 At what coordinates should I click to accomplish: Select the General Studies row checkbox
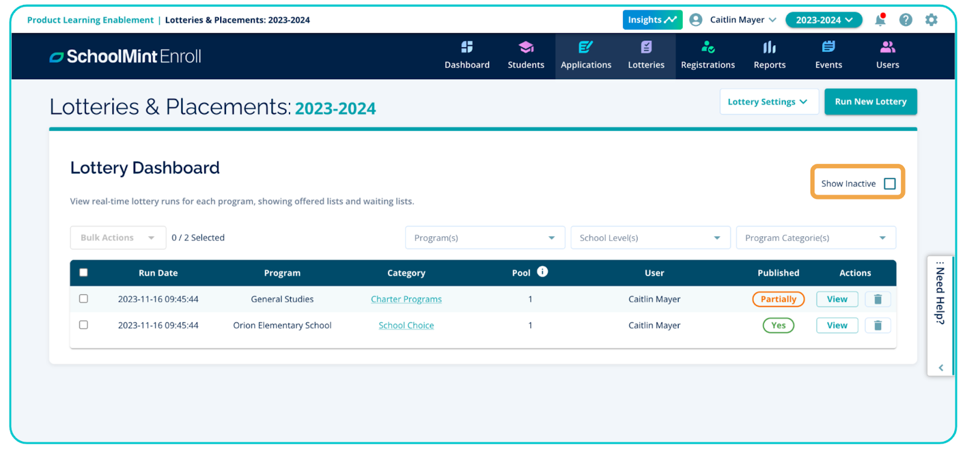point(84,299)
